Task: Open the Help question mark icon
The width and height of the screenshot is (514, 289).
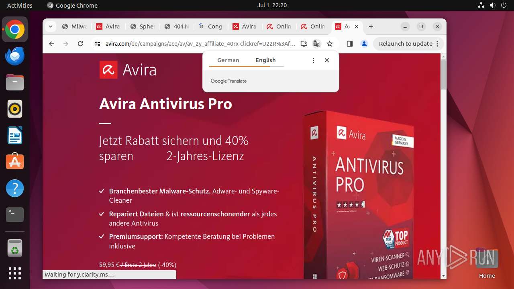Action: 15,188
